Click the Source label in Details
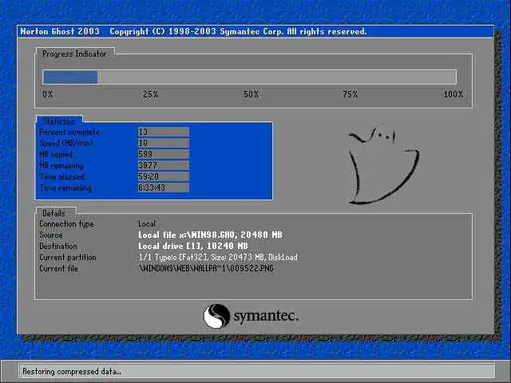 (51, 235)
